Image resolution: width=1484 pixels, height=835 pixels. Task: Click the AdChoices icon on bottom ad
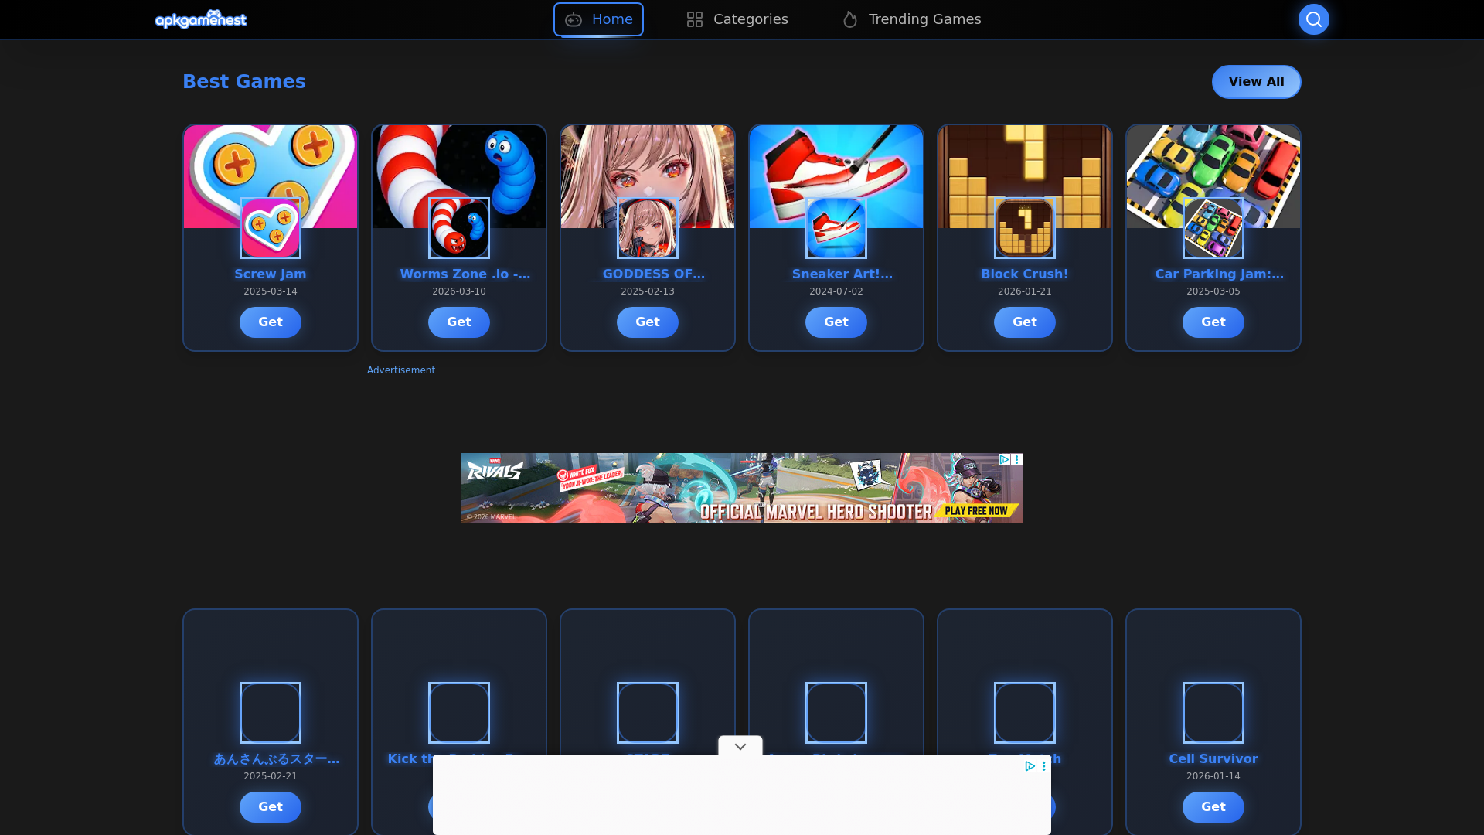pos(1030,766)
